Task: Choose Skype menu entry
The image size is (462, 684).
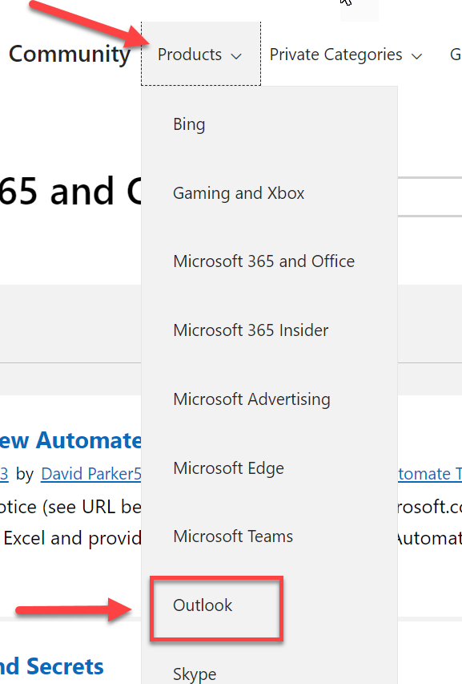Action: coord(195,674)
